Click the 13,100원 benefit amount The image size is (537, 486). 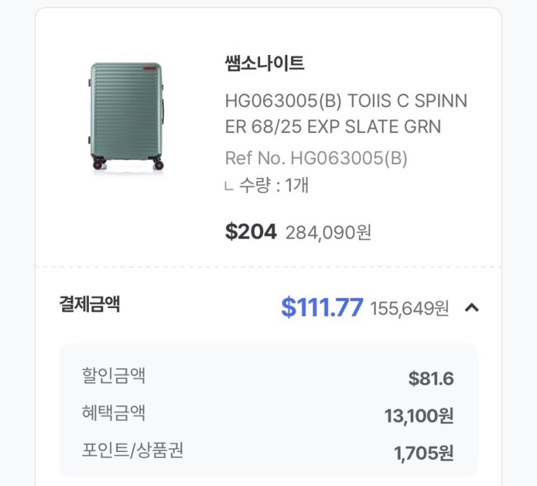419,416
